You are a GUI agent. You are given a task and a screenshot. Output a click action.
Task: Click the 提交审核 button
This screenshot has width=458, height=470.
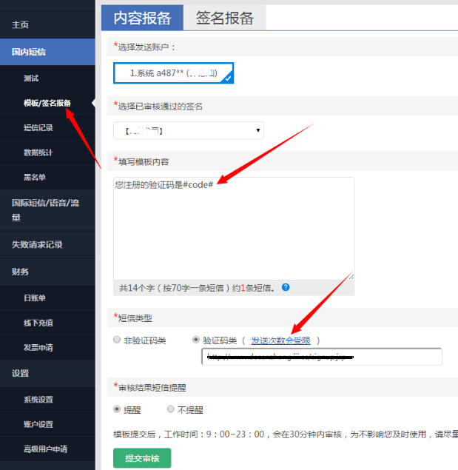142,458
